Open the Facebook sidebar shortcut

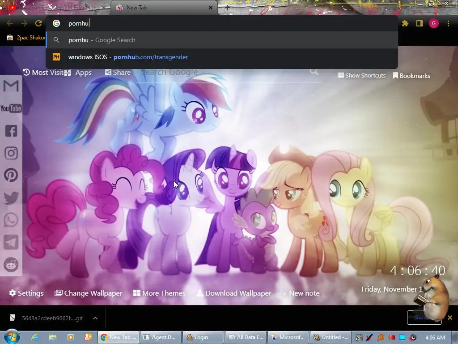(x=11, y=131)
